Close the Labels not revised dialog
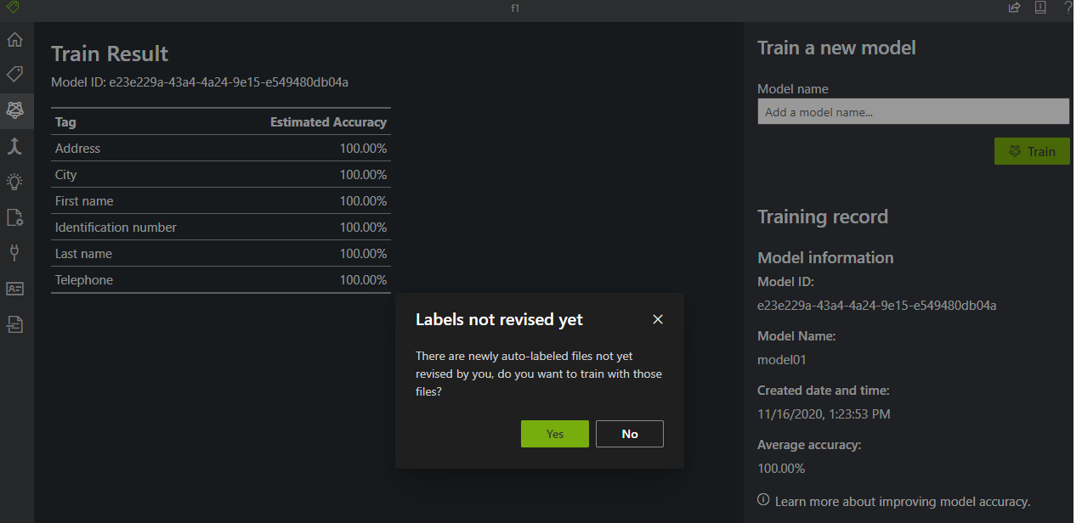Viewport: 1082px width, 523px height. (x=657, y=319)
